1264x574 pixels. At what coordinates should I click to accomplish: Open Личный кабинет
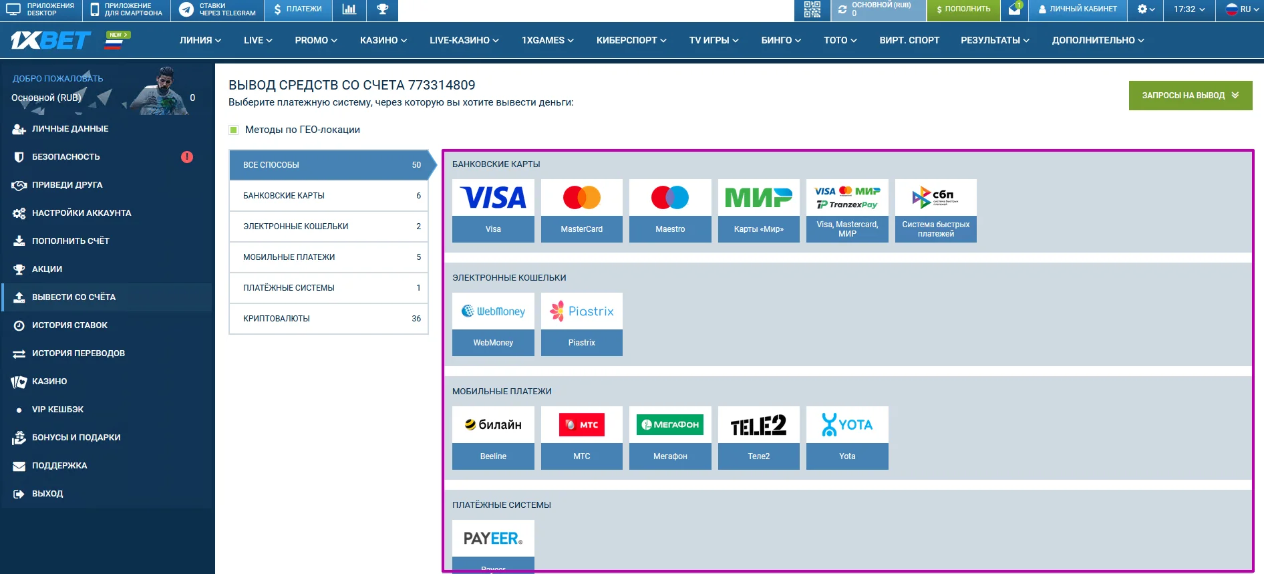pos(1077,9)
